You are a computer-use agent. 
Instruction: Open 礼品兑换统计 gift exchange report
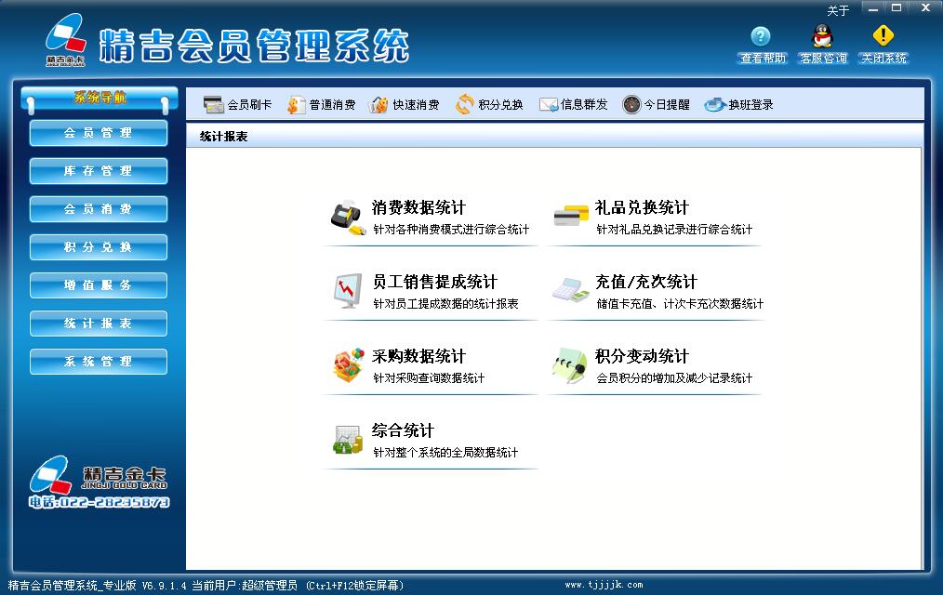(642, 208)
